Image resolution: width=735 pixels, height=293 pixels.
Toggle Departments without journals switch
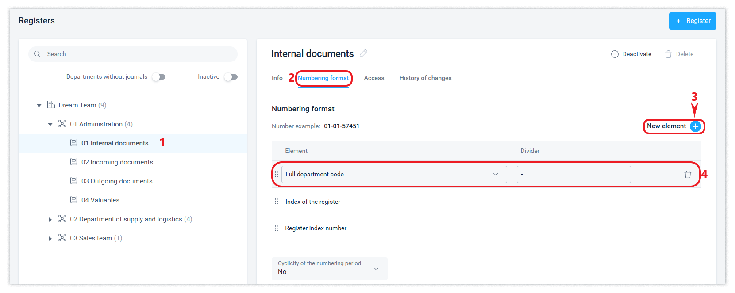coord(158,77)
